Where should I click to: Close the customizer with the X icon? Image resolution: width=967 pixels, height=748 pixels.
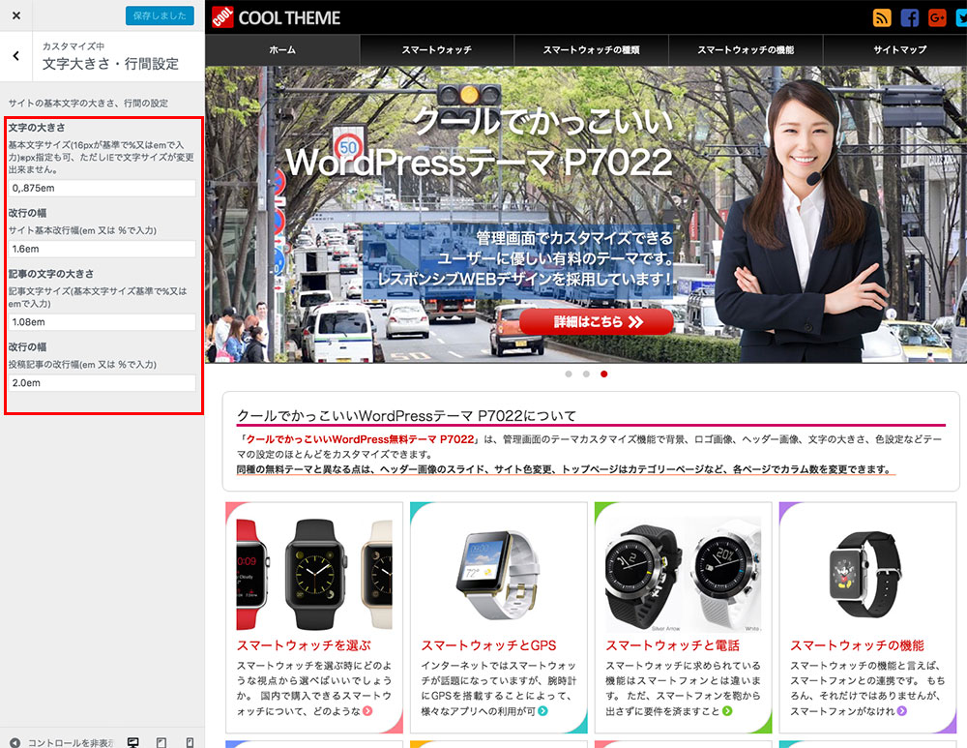tap(16, 15)
